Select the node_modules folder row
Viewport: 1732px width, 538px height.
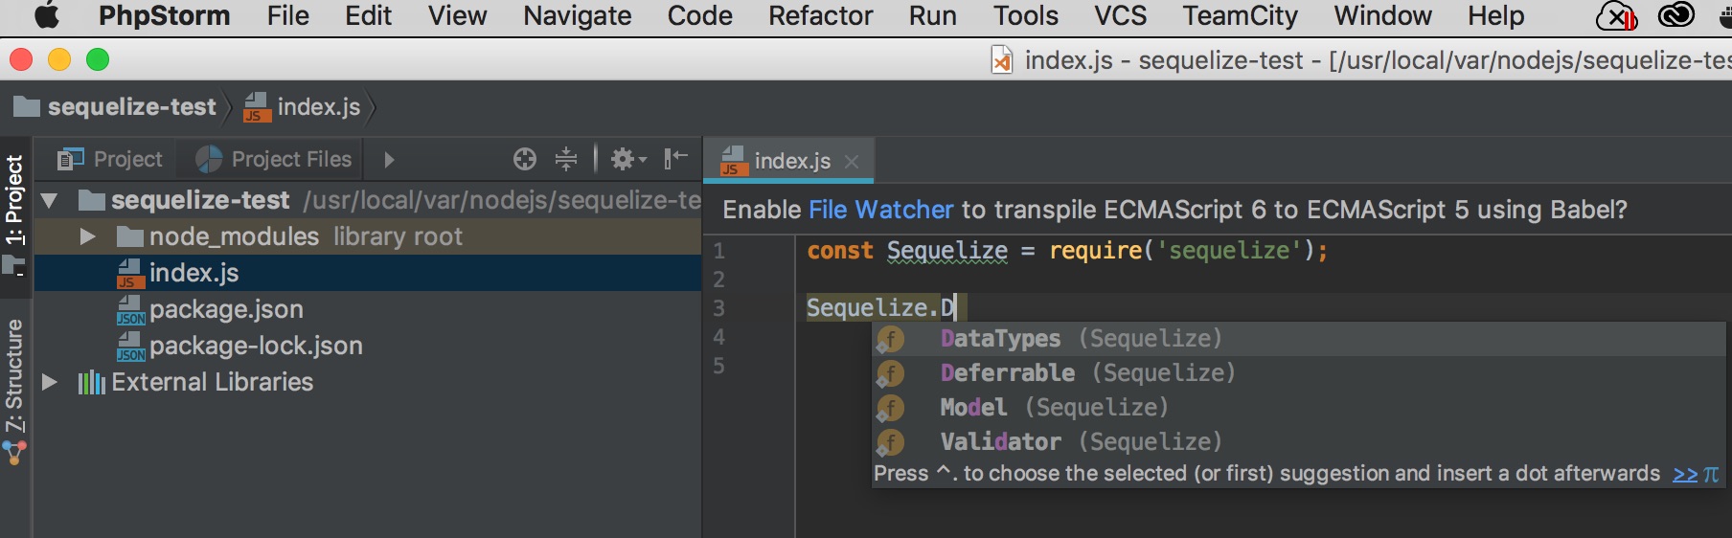tap(368, 236)
